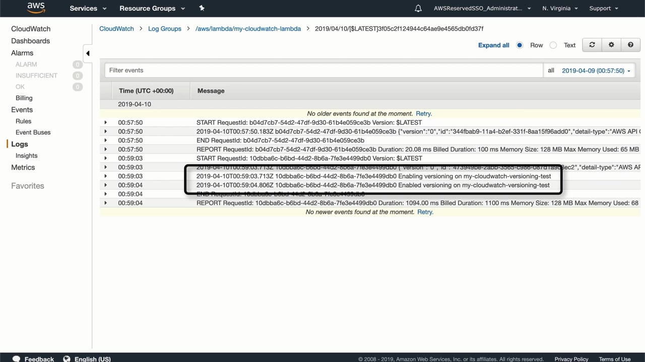
Task: Open the log view settings gear
Action: pyautogui.click(x=611, y=45)
